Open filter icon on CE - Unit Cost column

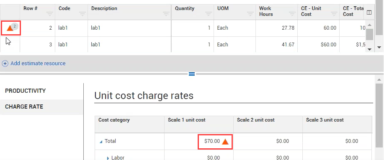(334, 14)
